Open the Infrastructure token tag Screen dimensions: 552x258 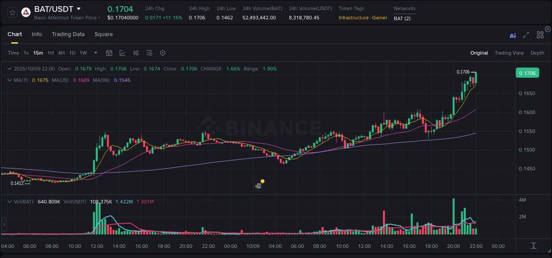pos(354,18)
